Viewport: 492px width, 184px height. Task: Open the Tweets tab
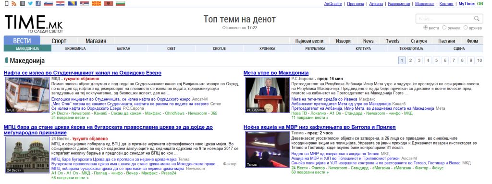point(393,41)
